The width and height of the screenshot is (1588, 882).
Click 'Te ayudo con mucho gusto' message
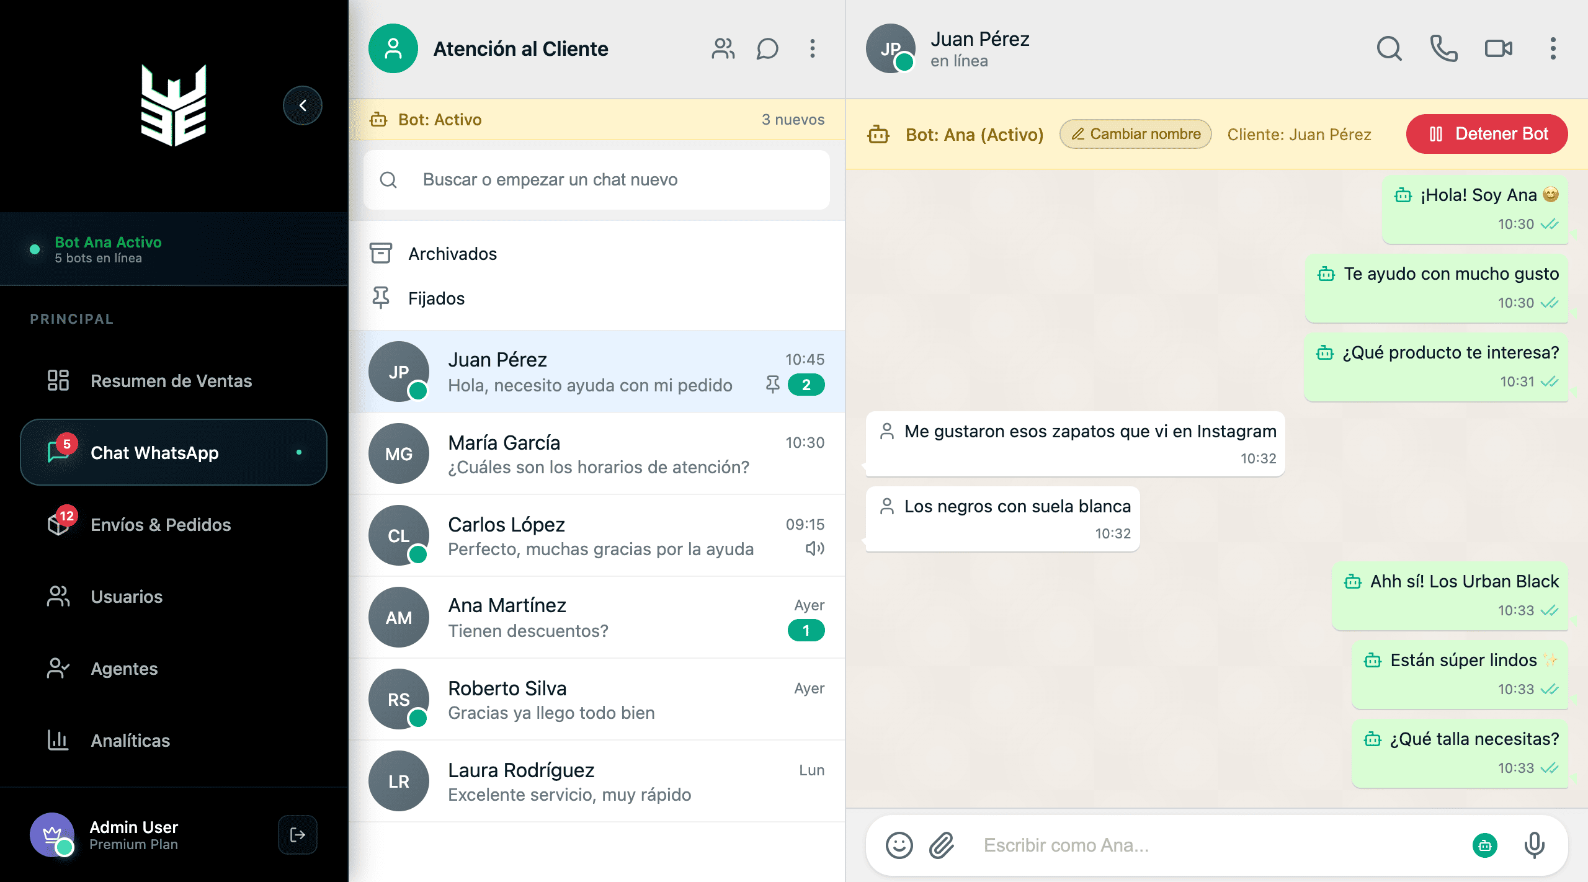pos(1437,288)
